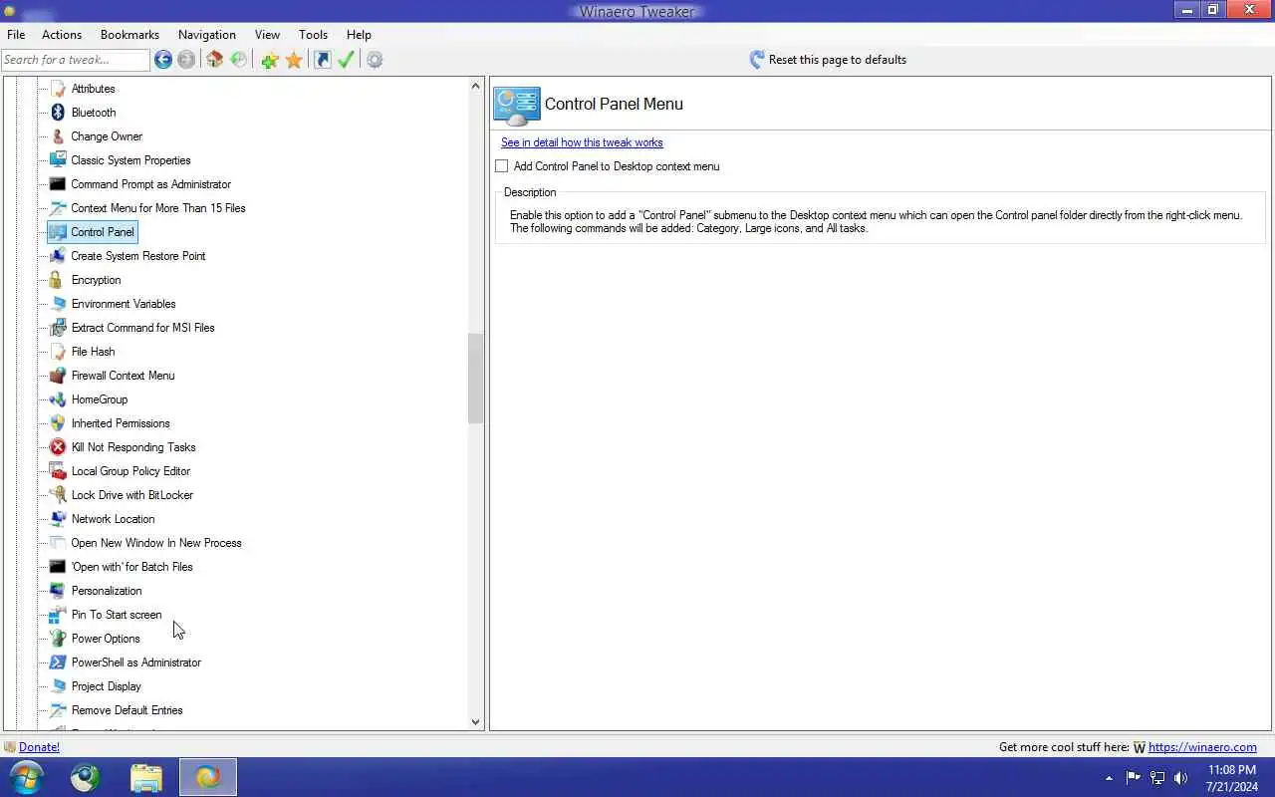Open the Help menu
The height and width of the screenshot is (797, 1275).
(x=359, y=34)
